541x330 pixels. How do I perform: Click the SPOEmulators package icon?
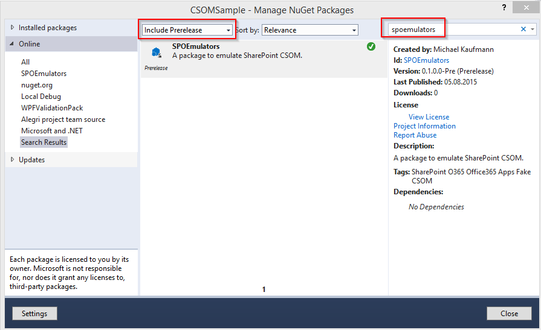[x=156, y=52]
